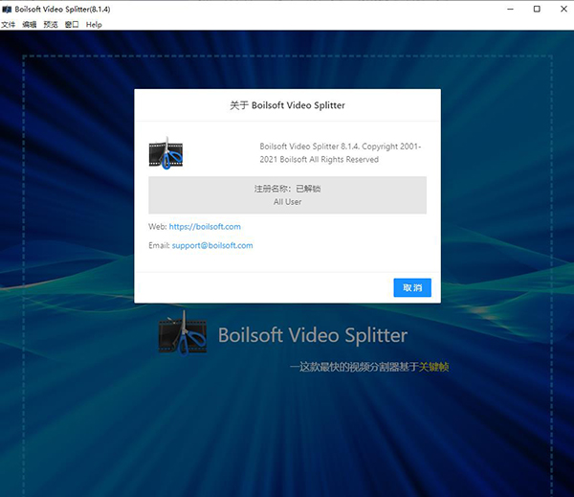
Task: Click the dialog title 关于 Boilsoft Video Splitter
Action: point(287,105)
